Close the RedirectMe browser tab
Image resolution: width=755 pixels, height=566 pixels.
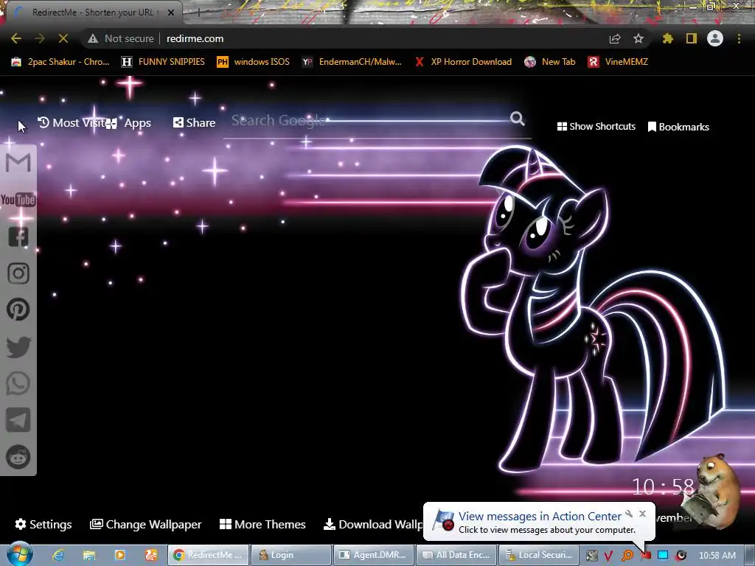click(x=171, y=13)
